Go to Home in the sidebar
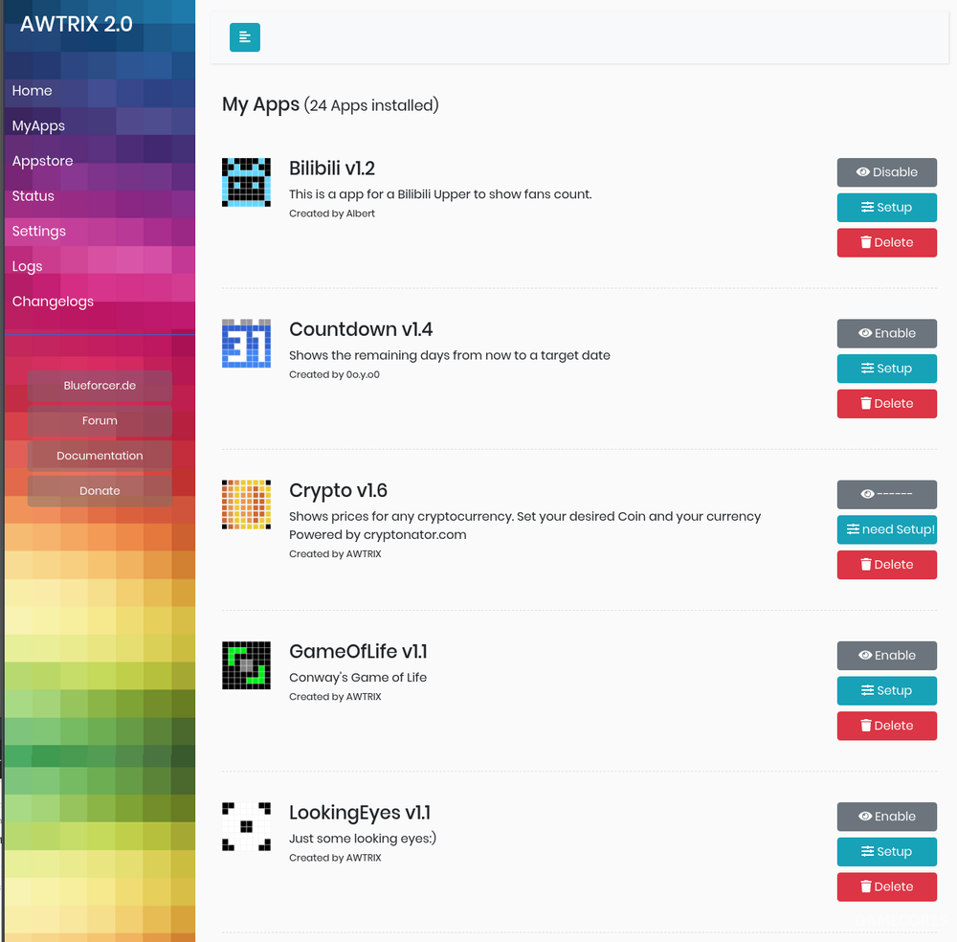The image size is (957, 942). (32, 91)
